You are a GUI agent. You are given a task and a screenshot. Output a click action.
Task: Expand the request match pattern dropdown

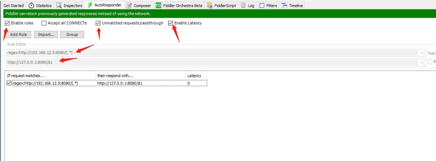pos(422,53)
